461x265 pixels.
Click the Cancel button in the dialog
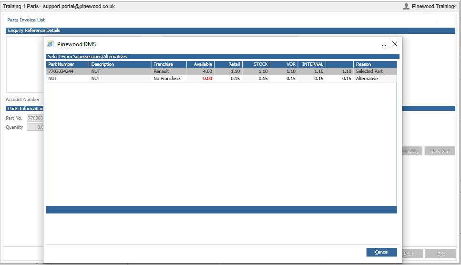[x=381, y=252]
